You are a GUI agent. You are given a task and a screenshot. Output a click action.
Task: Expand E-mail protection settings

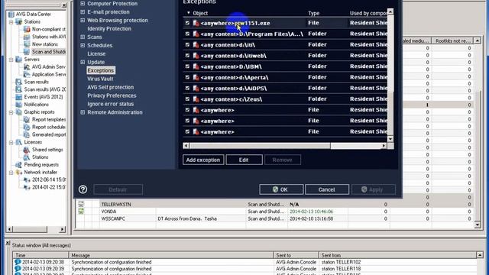pyautogui.click(x=83, y=12)
